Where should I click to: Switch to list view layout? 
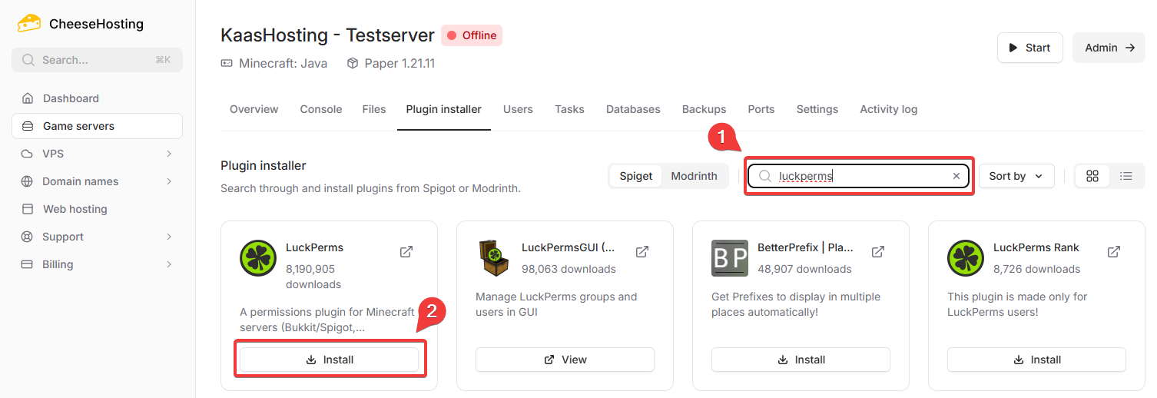1126,176
